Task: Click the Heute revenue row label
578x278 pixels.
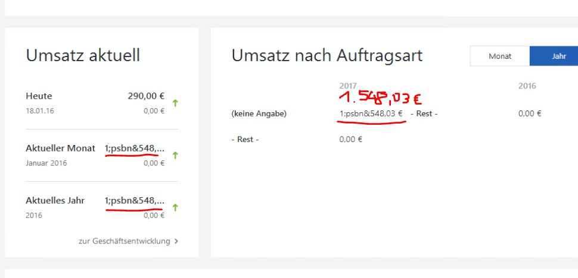Action: (x=39, y=96)
